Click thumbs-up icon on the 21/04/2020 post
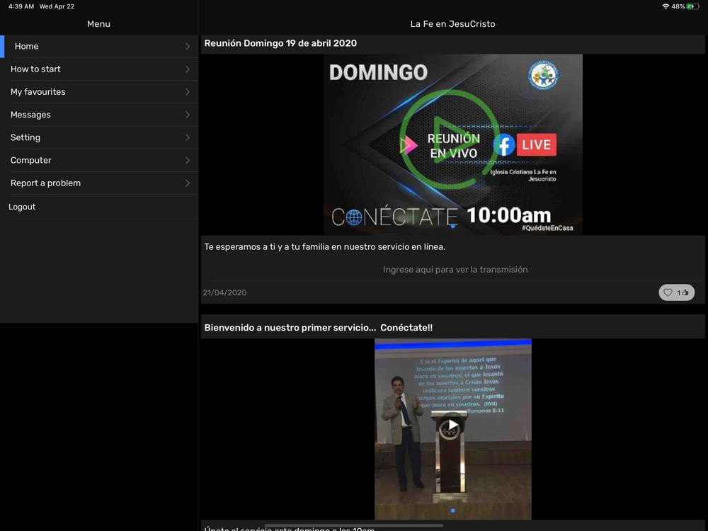The height and width of the screenshot is (531, 708). tap(685, 292)
